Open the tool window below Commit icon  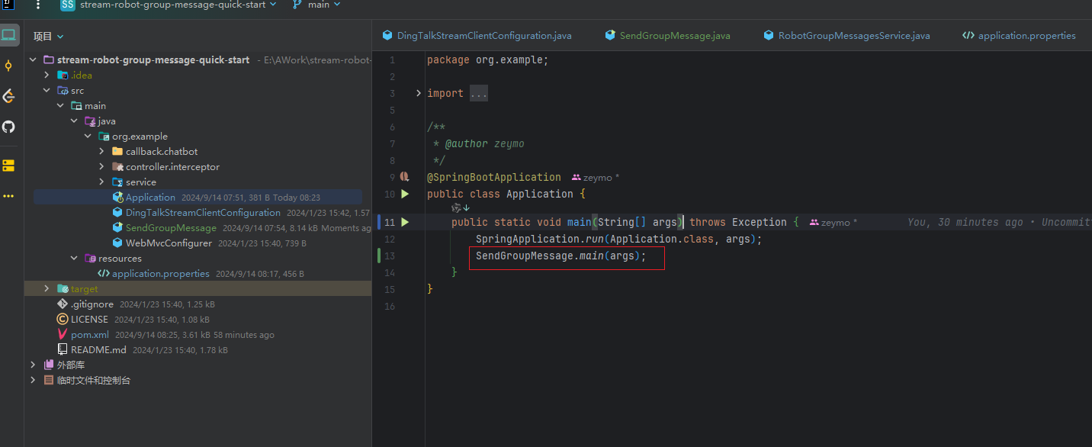point(8,96)
